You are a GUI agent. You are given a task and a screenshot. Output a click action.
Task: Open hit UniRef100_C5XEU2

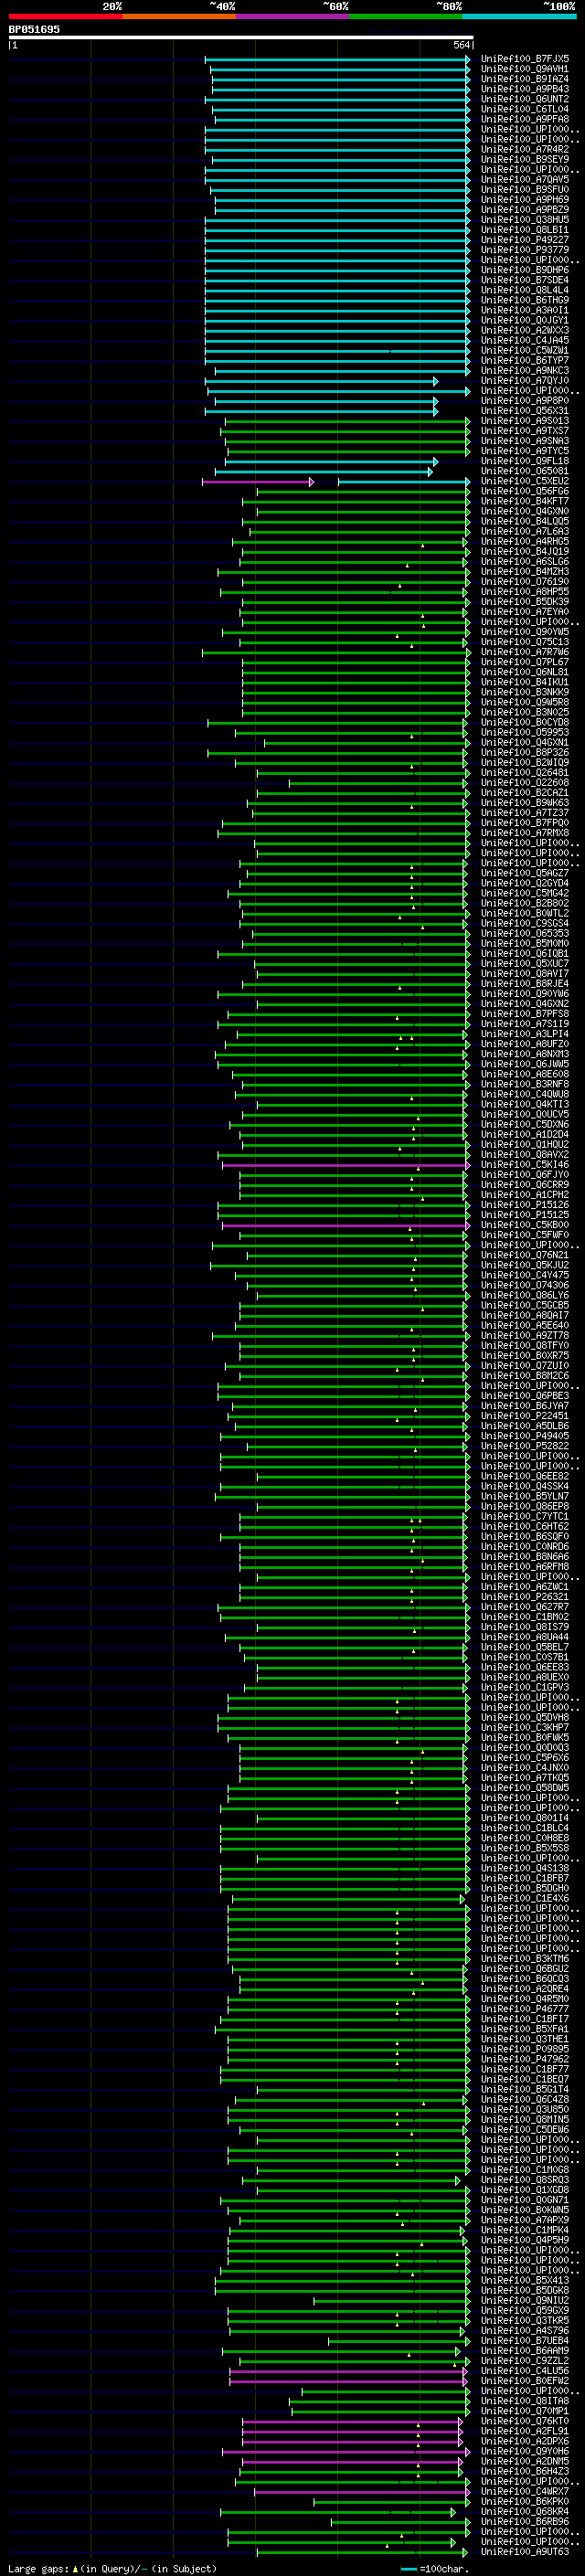tap(525, 481)
